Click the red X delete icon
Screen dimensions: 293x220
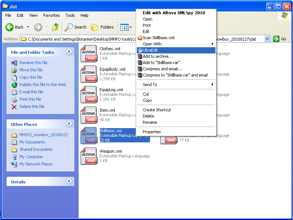coord(14,107)
